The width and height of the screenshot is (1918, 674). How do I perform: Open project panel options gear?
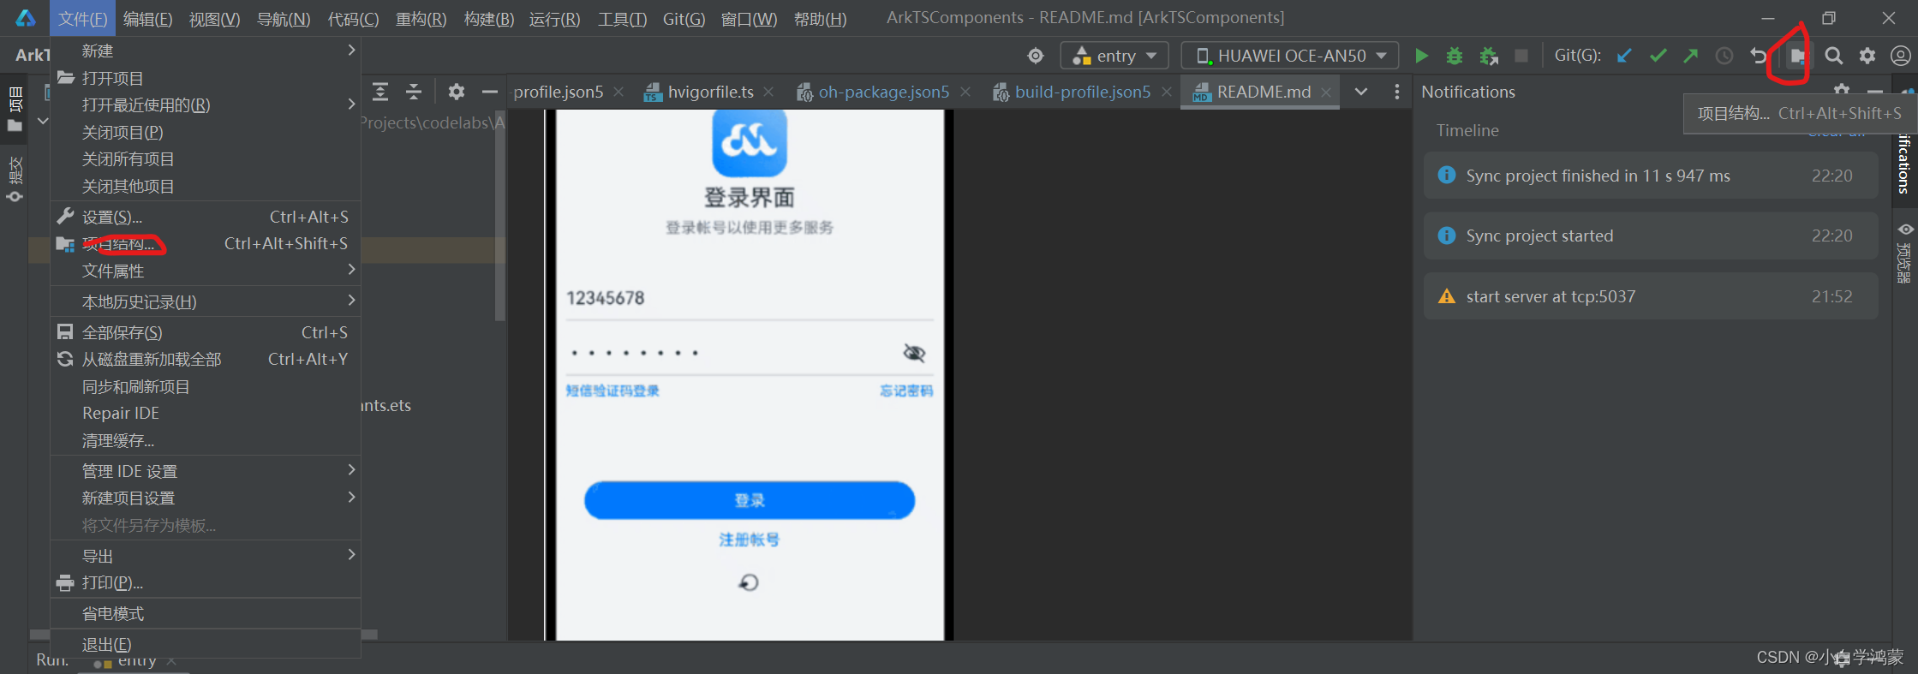click(x=457, y=92)
